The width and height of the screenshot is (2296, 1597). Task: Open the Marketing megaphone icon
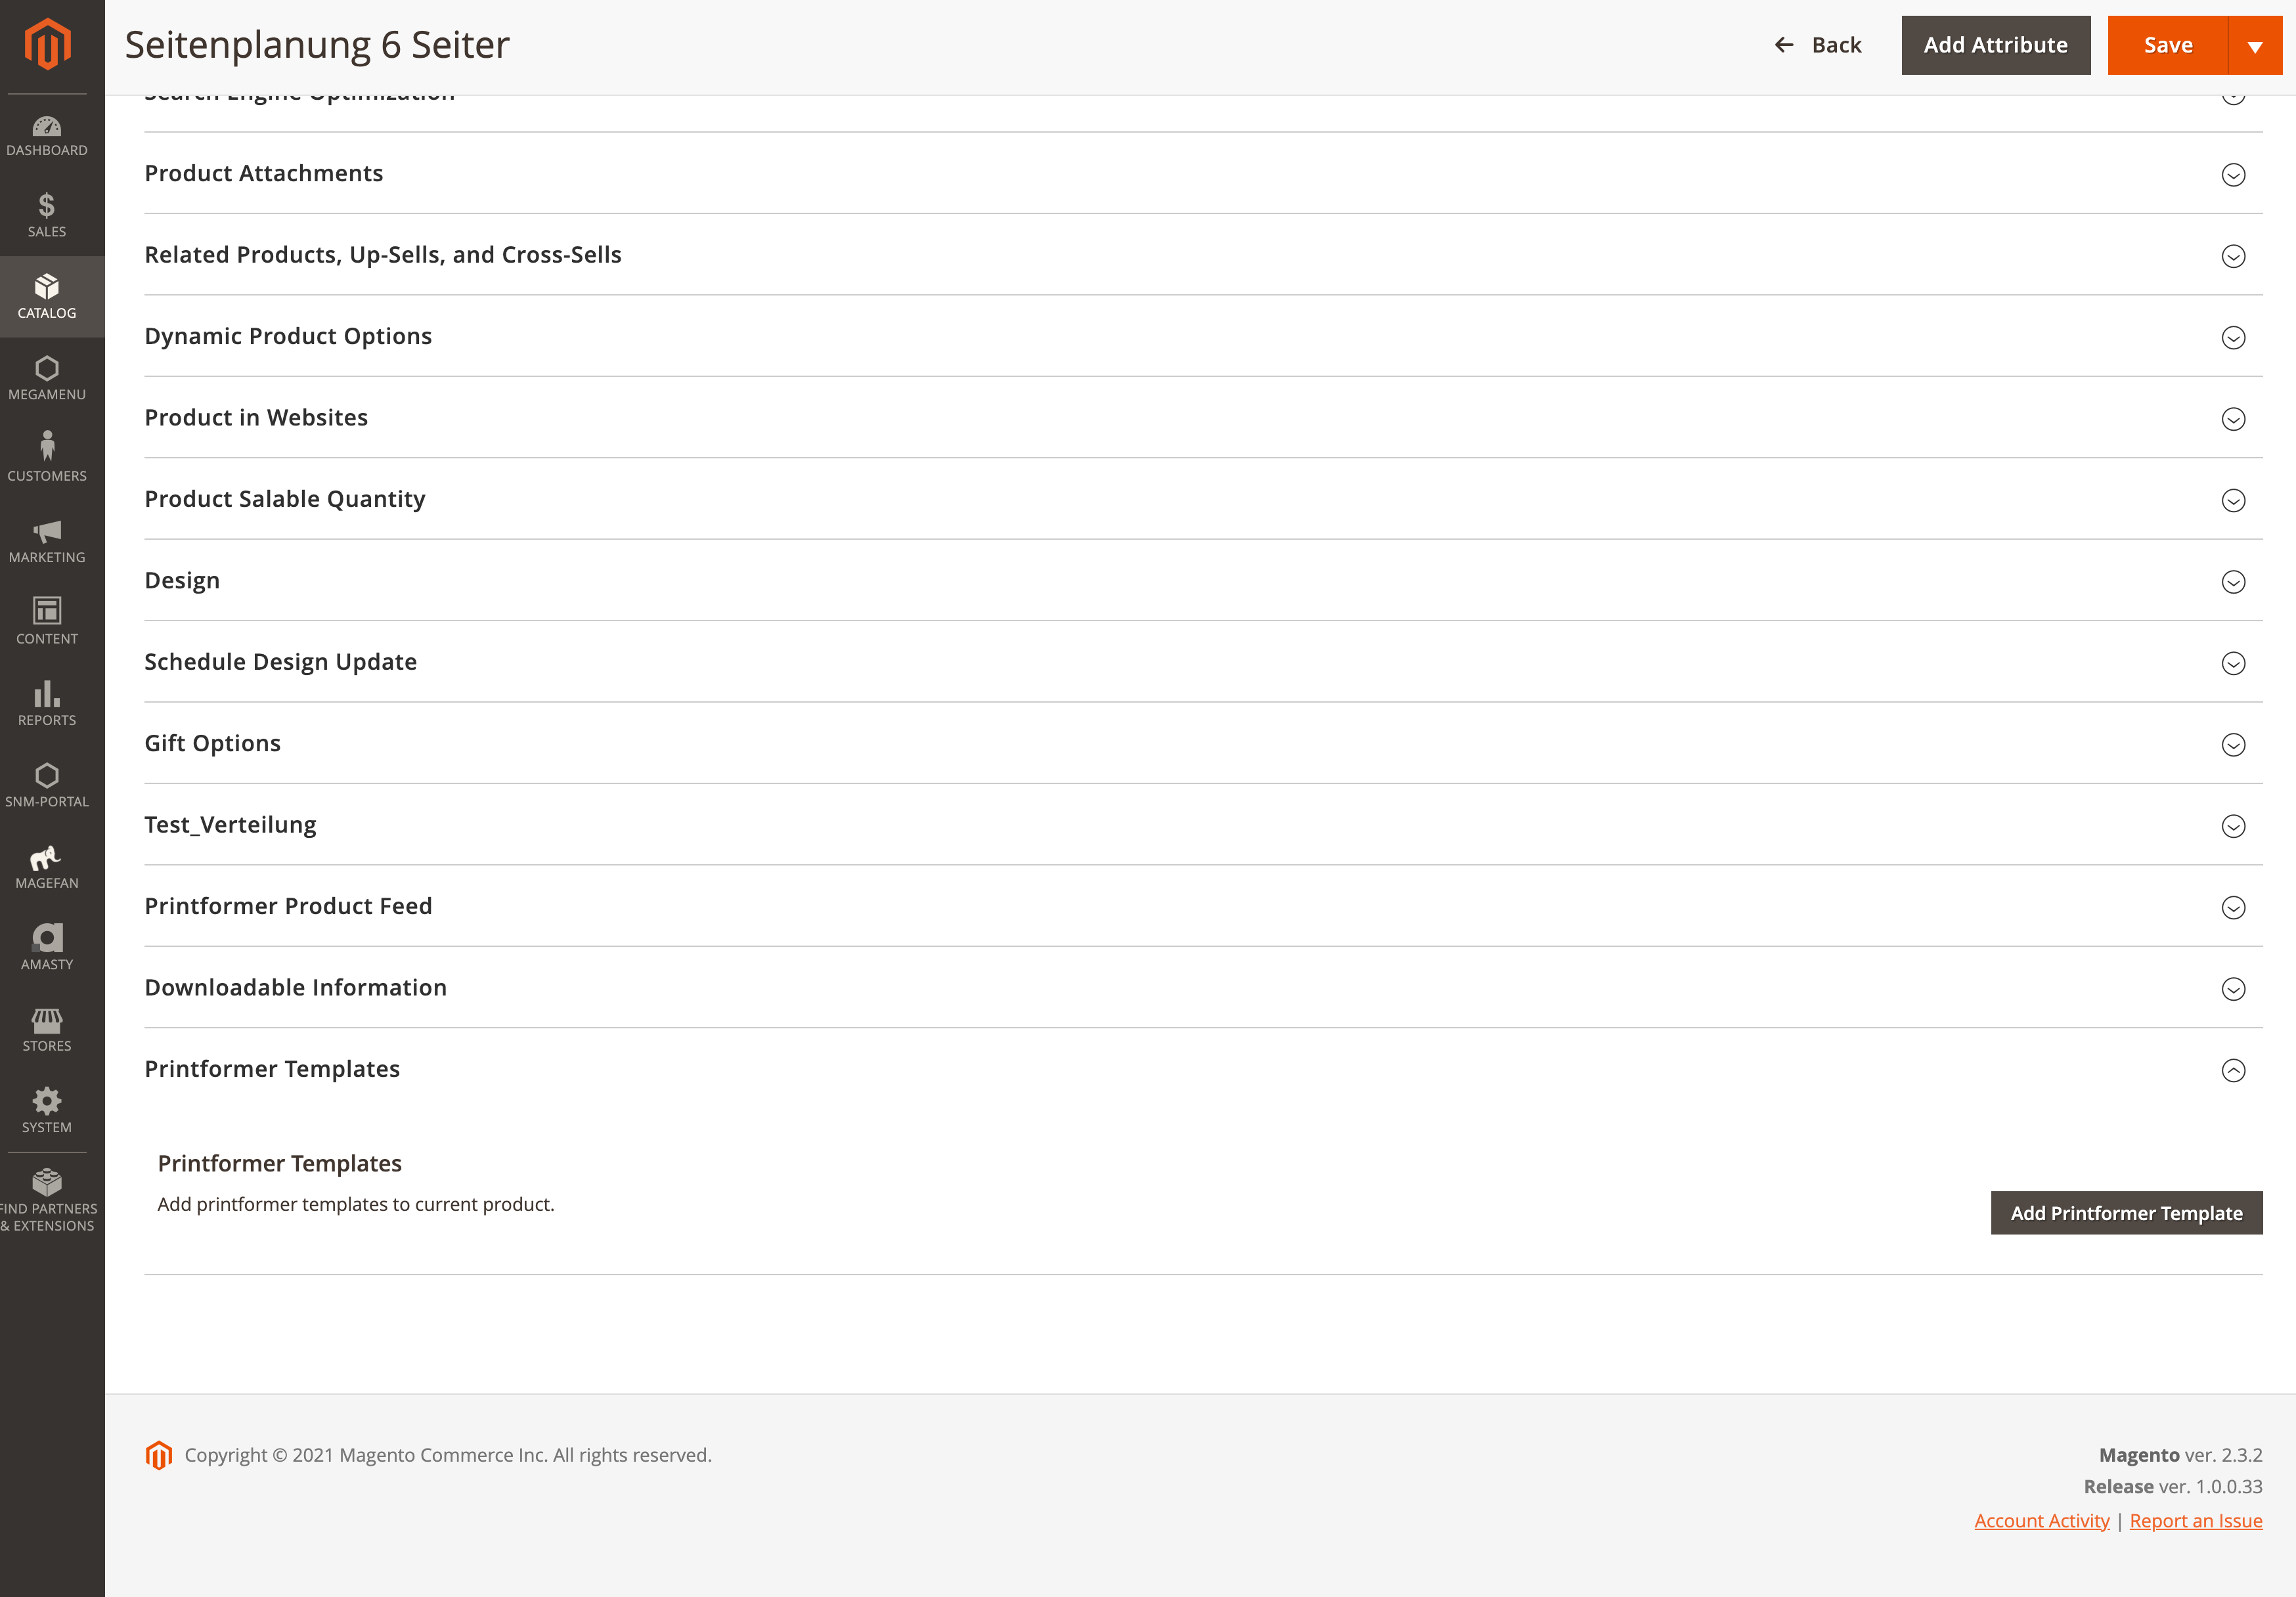click(x=47, y=531)
